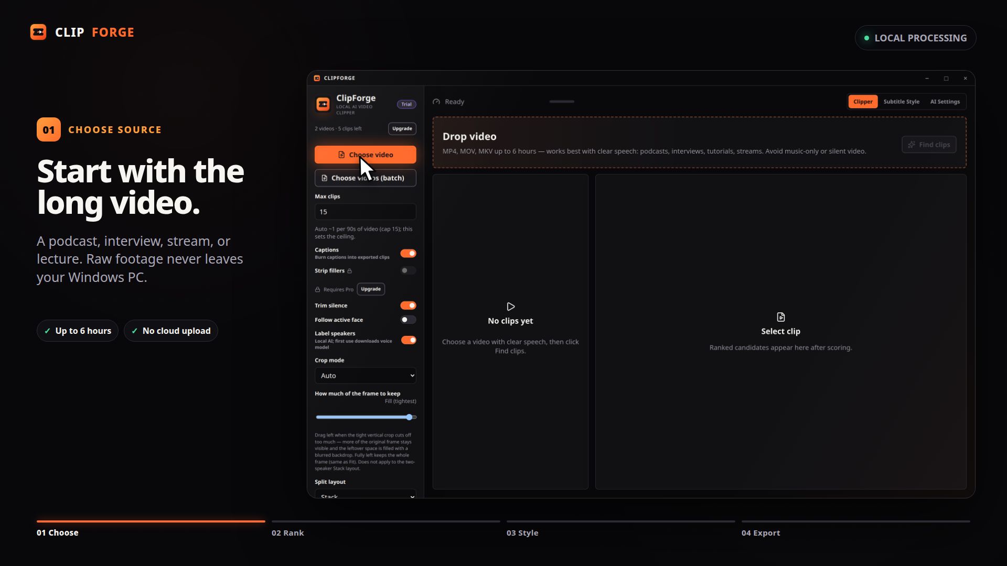Click the Find clips button
Screen dimensions: 1007x566
point(929,145)
